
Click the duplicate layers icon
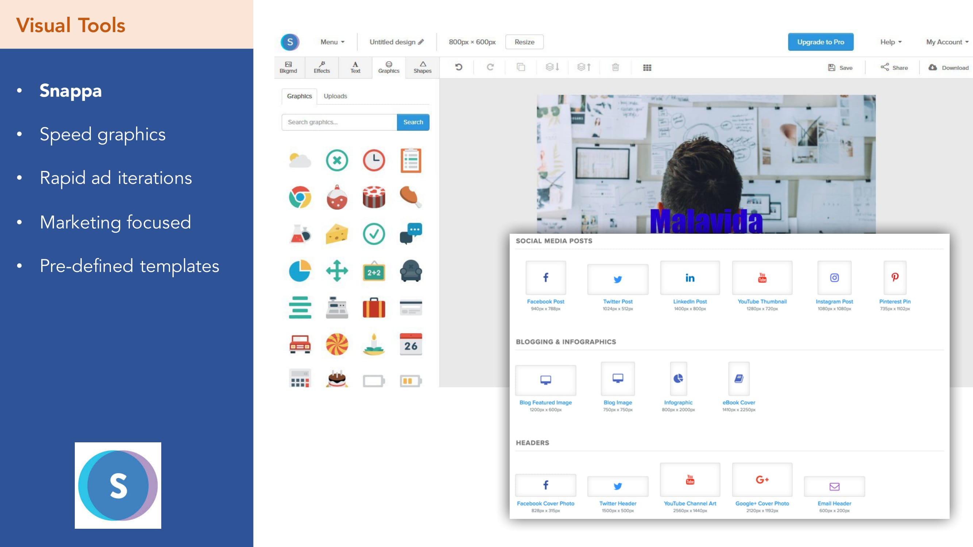click(x=521, y=67)
